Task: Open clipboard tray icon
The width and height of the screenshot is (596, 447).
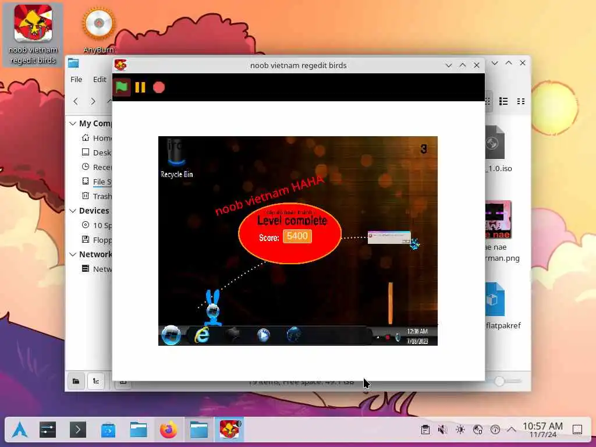Action: coord(425,430)
